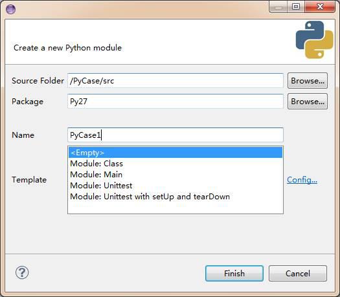Click the Source Folder text field
The height and width of the screenshot is (297, 340).
tap(176, 81)
